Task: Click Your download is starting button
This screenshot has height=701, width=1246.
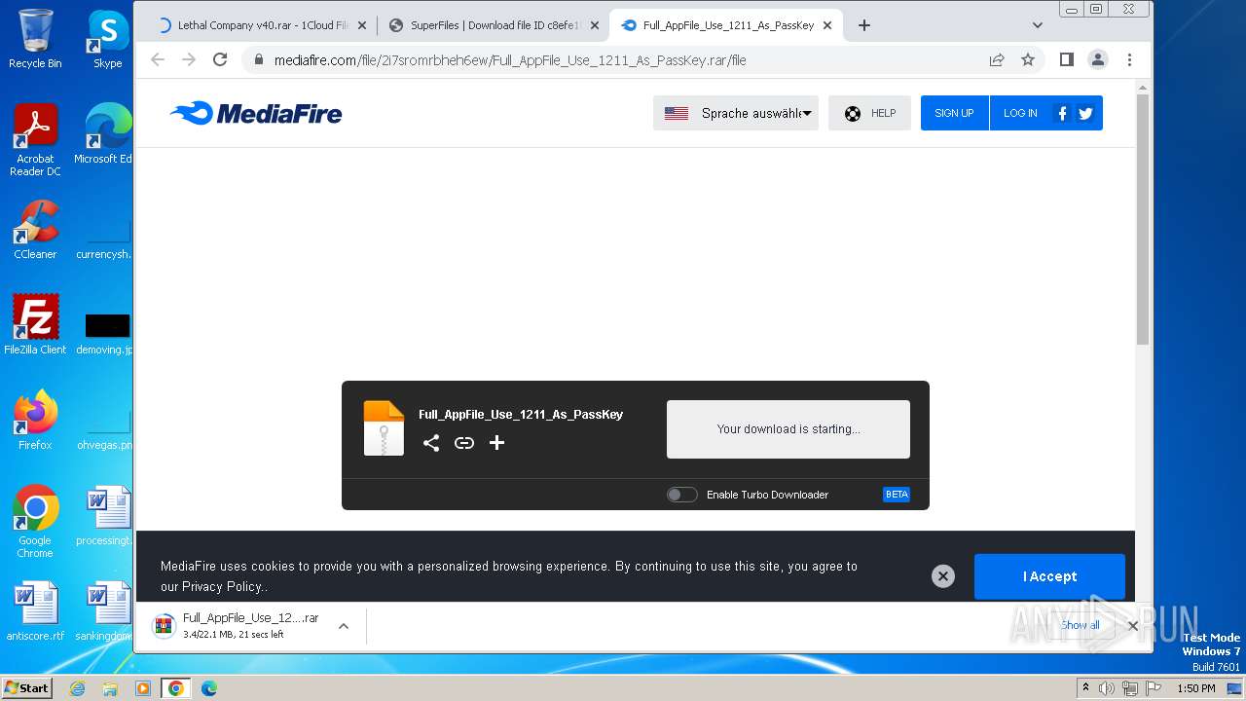Action: (x=788, y=429)
